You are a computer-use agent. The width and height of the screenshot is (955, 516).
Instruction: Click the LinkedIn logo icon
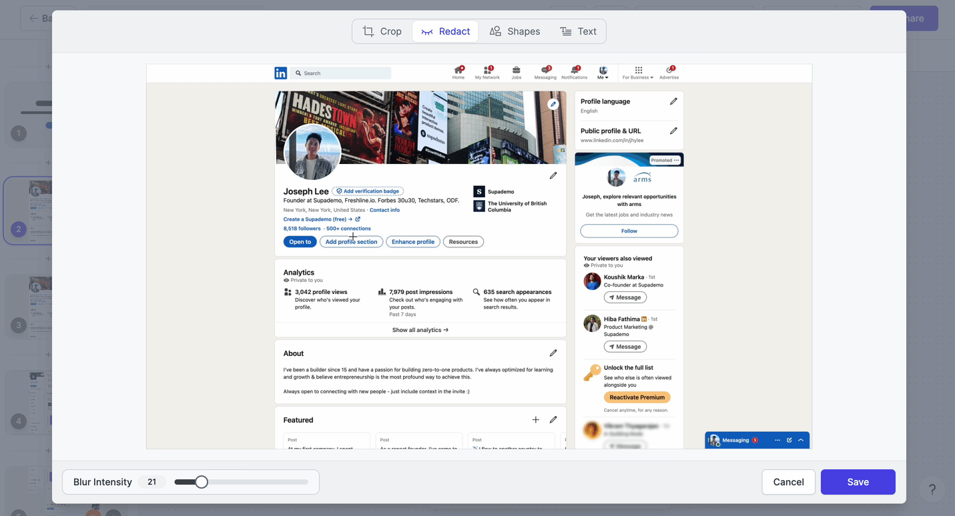(x=280, y=73)
